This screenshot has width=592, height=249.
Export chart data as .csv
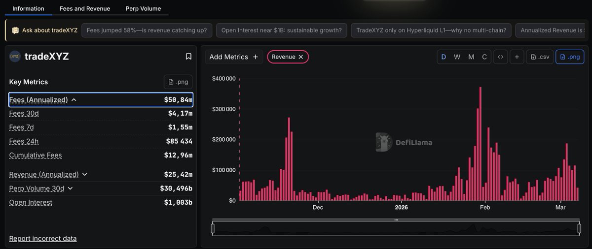tap(540, 57)
